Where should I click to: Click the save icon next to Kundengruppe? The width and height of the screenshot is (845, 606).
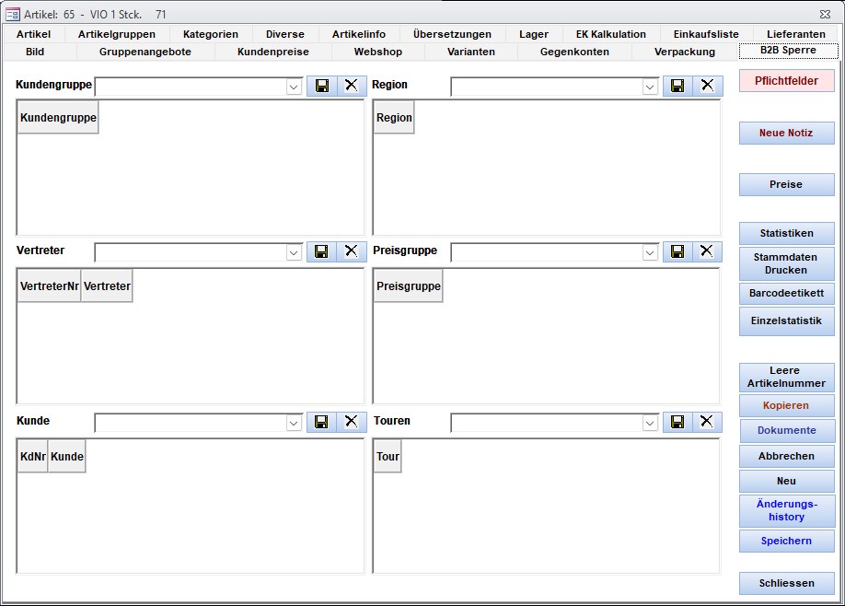321,86
